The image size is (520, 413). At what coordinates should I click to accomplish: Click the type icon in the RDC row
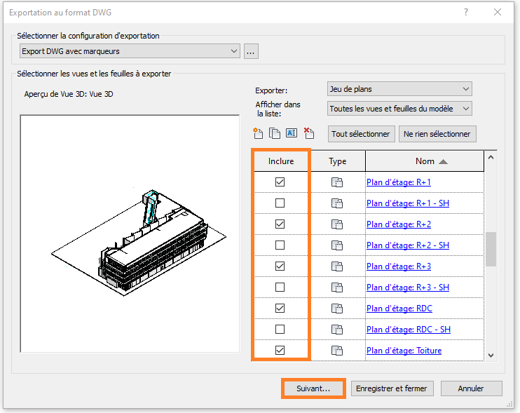pos(338,309)
